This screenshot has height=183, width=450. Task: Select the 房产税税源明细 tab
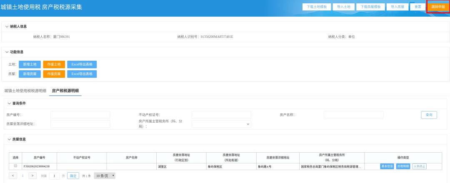coord(65,91)
